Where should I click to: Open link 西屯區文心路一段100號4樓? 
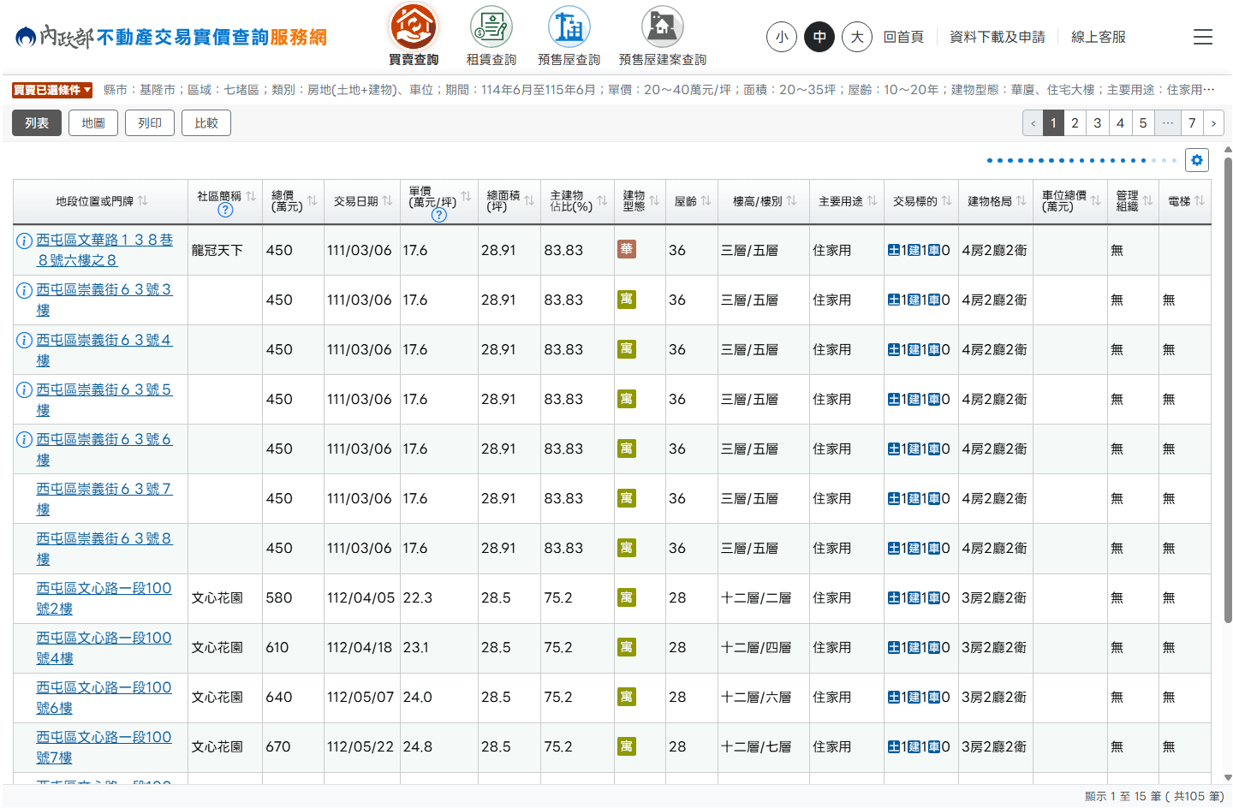104,647
